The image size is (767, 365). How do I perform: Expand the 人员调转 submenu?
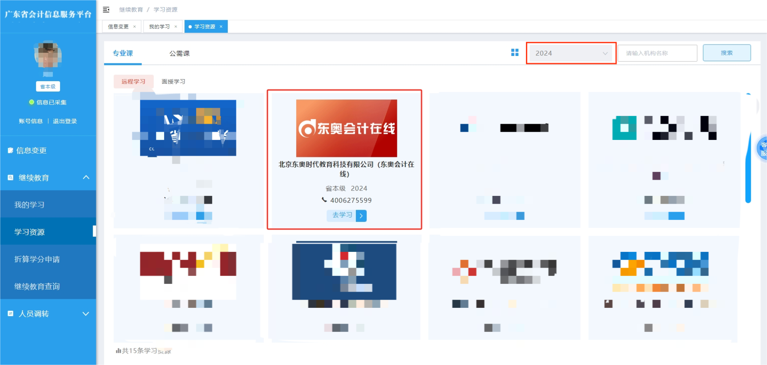coord(86,313)
